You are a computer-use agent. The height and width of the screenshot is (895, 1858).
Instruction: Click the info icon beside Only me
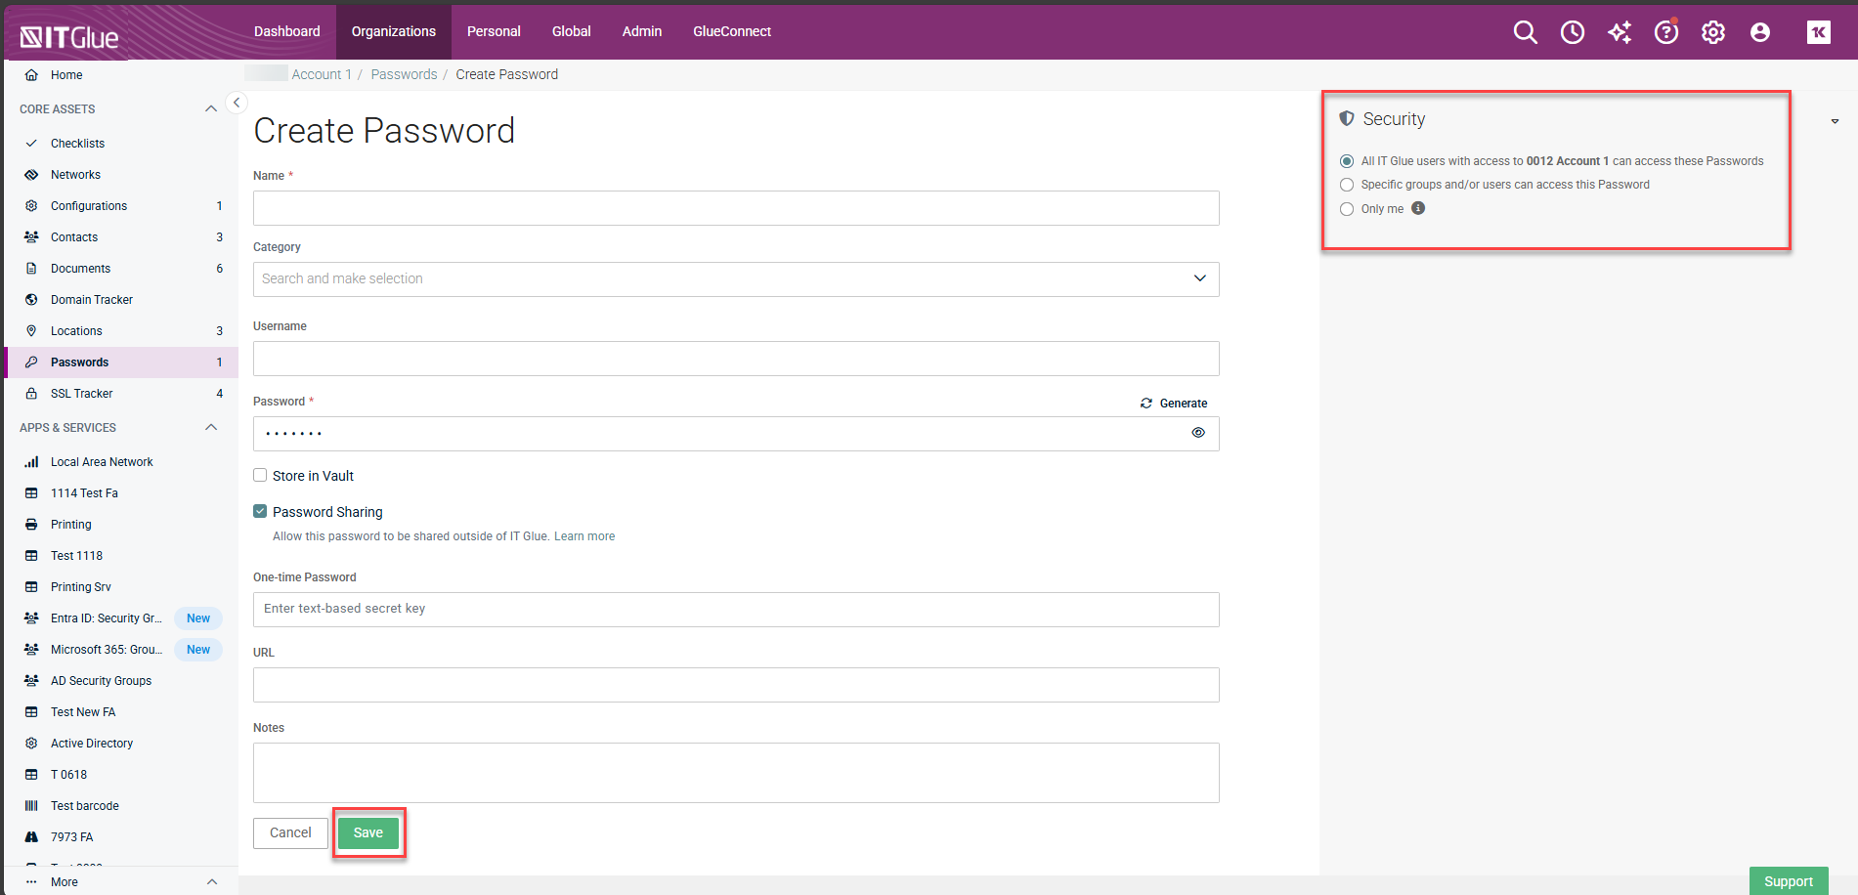[1418, 208]
